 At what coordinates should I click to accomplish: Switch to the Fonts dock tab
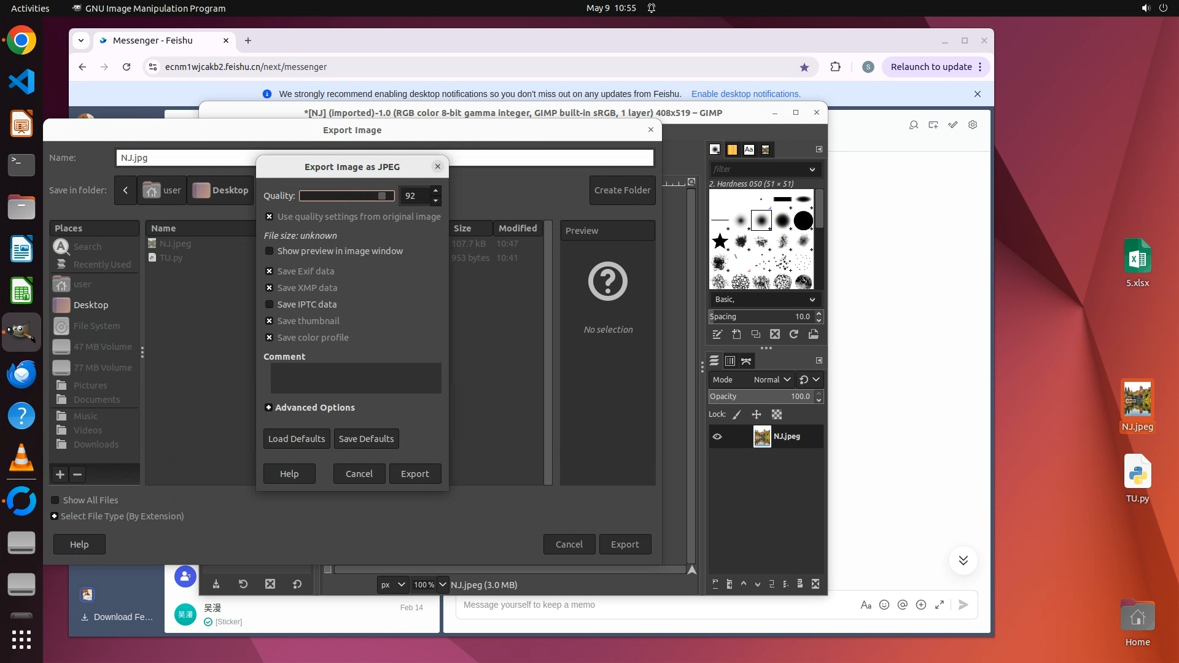(x=749, y=149)
